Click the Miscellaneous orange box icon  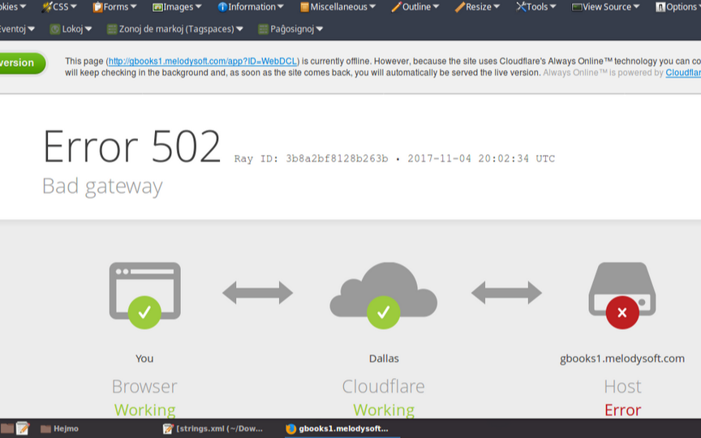click(x=304, y=6)
